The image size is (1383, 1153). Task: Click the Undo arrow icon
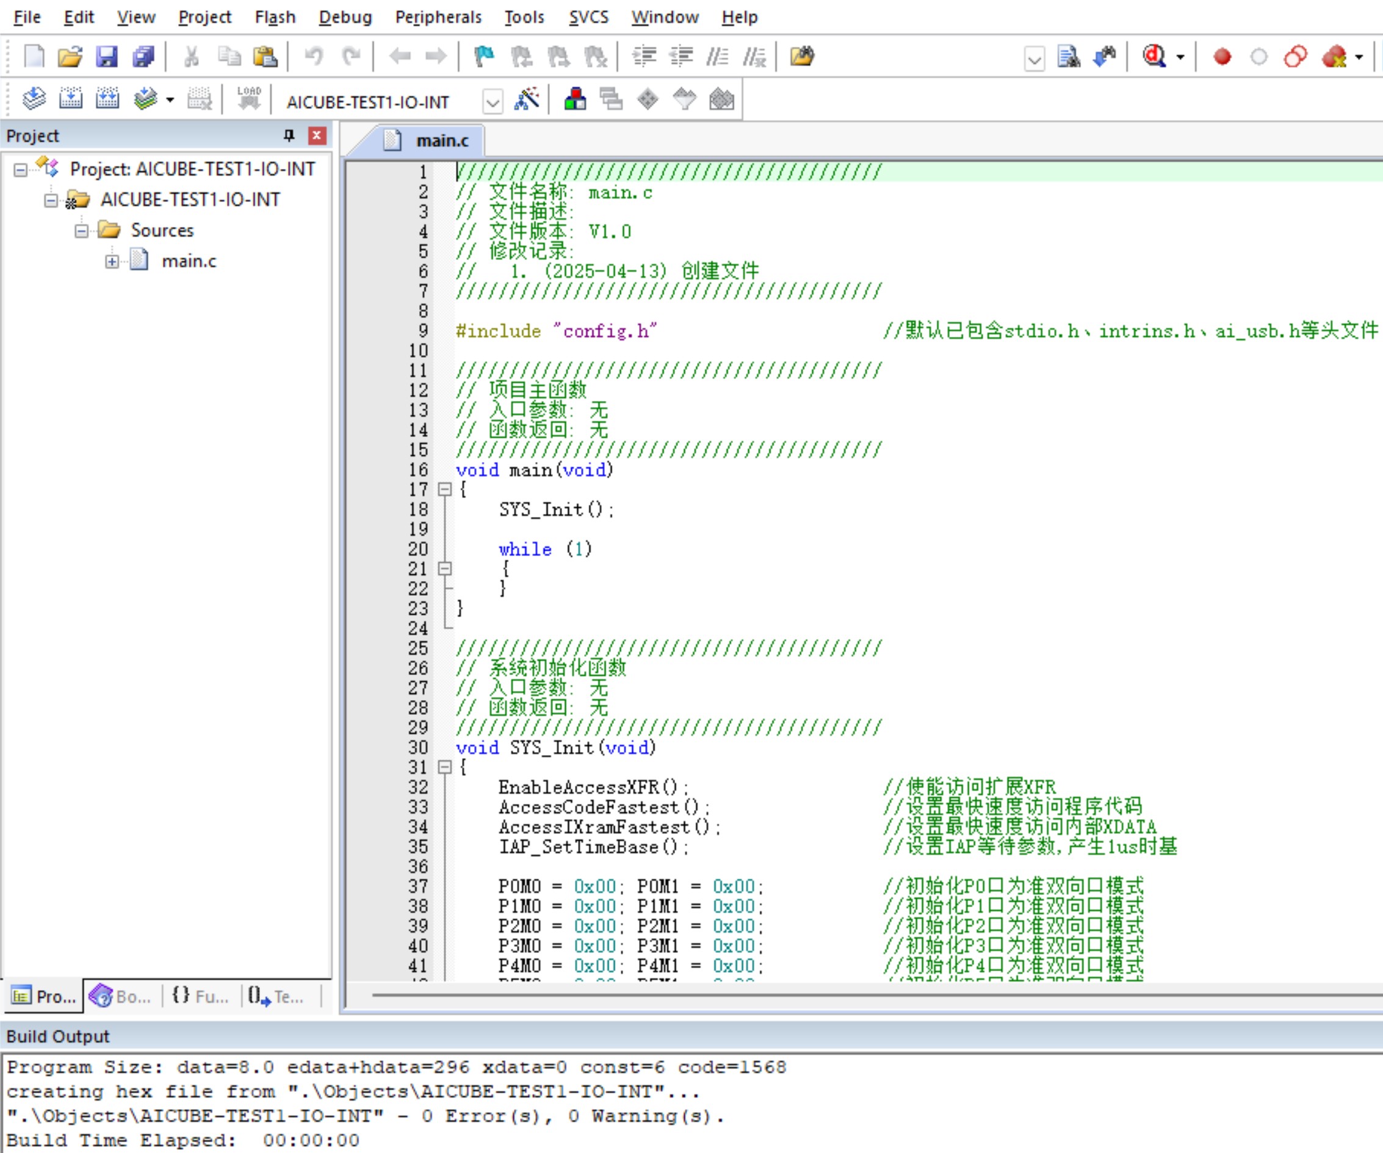314,57
